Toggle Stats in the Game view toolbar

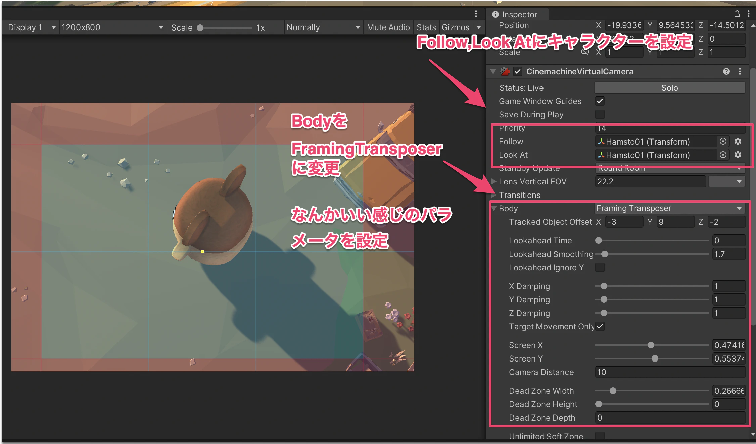pyautogui.click(x=426, y=27)
